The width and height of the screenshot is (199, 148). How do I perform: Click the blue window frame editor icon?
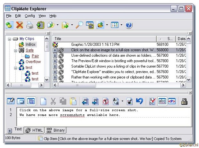[21, 101]
